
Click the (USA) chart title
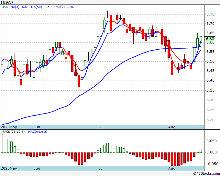[x=7, y=2]
